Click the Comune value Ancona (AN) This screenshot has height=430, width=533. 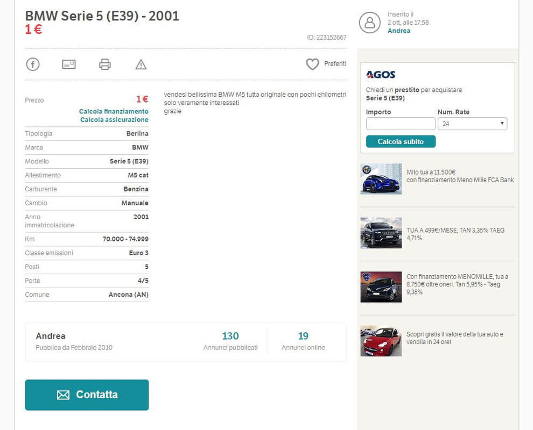click(x=129, y=295)
